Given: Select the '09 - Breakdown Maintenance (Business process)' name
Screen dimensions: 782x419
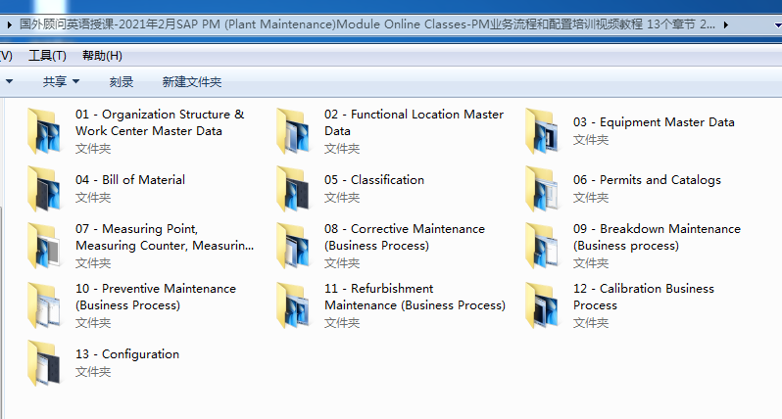Looking at the screenshot, I should tap(657, 237).
